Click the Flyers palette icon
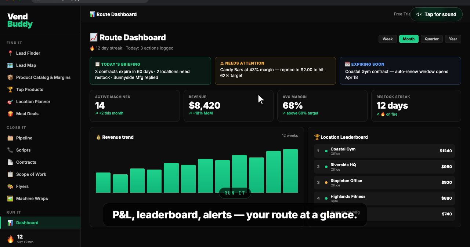 click(x=10, y=186)
